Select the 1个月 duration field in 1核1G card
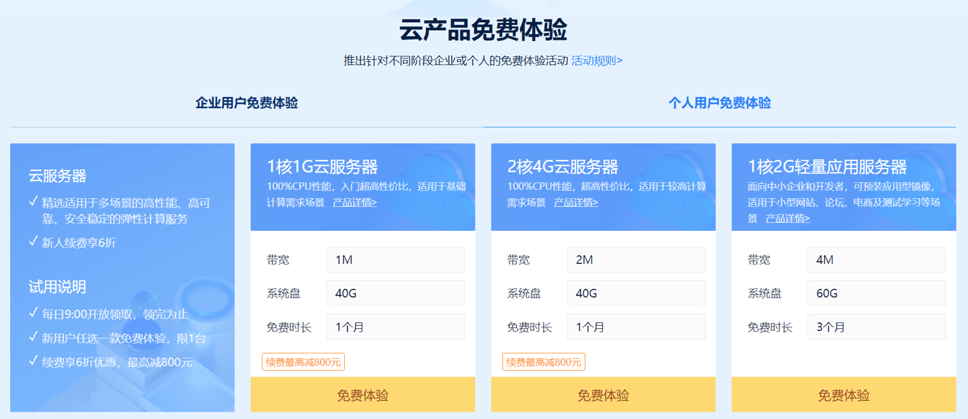968x419 pixels. tap(396, 327)
